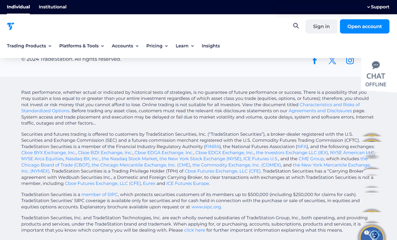Open the Instagram social icon
397x240 pixels.
pyautogui.click(x=350, y=60)
